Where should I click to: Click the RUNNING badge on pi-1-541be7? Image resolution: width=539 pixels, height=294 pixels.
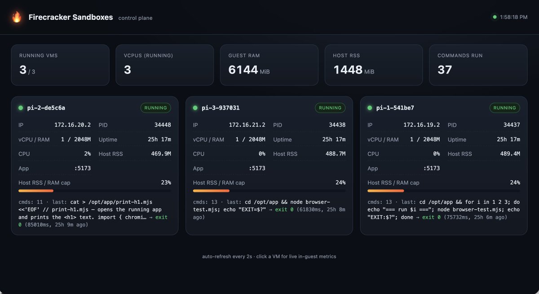click(x=504, y=108)
